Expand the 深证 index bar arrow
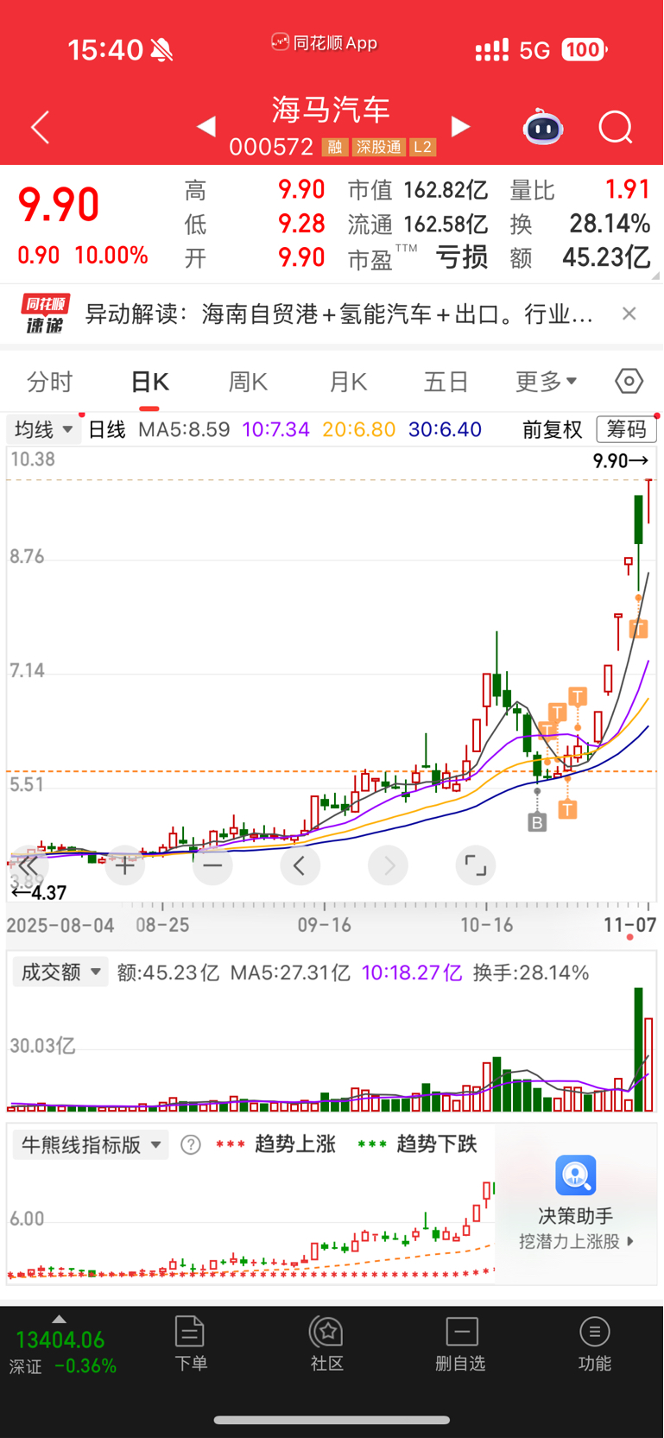The width and height of the screenshot is (664, 1438). [x=59, y=1319]
